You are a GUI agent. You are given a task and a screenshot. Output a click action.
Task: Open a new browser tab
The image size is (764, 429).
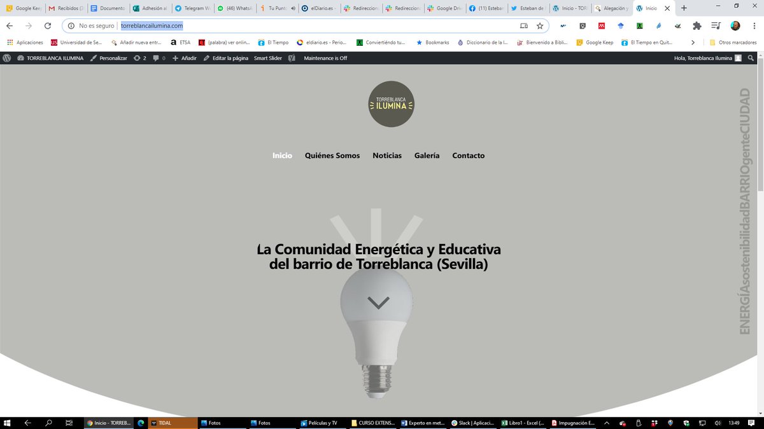[684, 8]
